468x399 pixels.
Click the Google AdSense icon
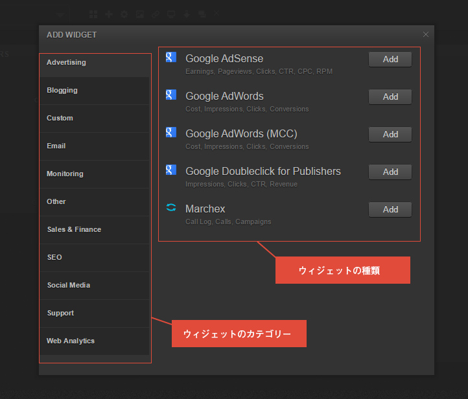pos(171,57)
